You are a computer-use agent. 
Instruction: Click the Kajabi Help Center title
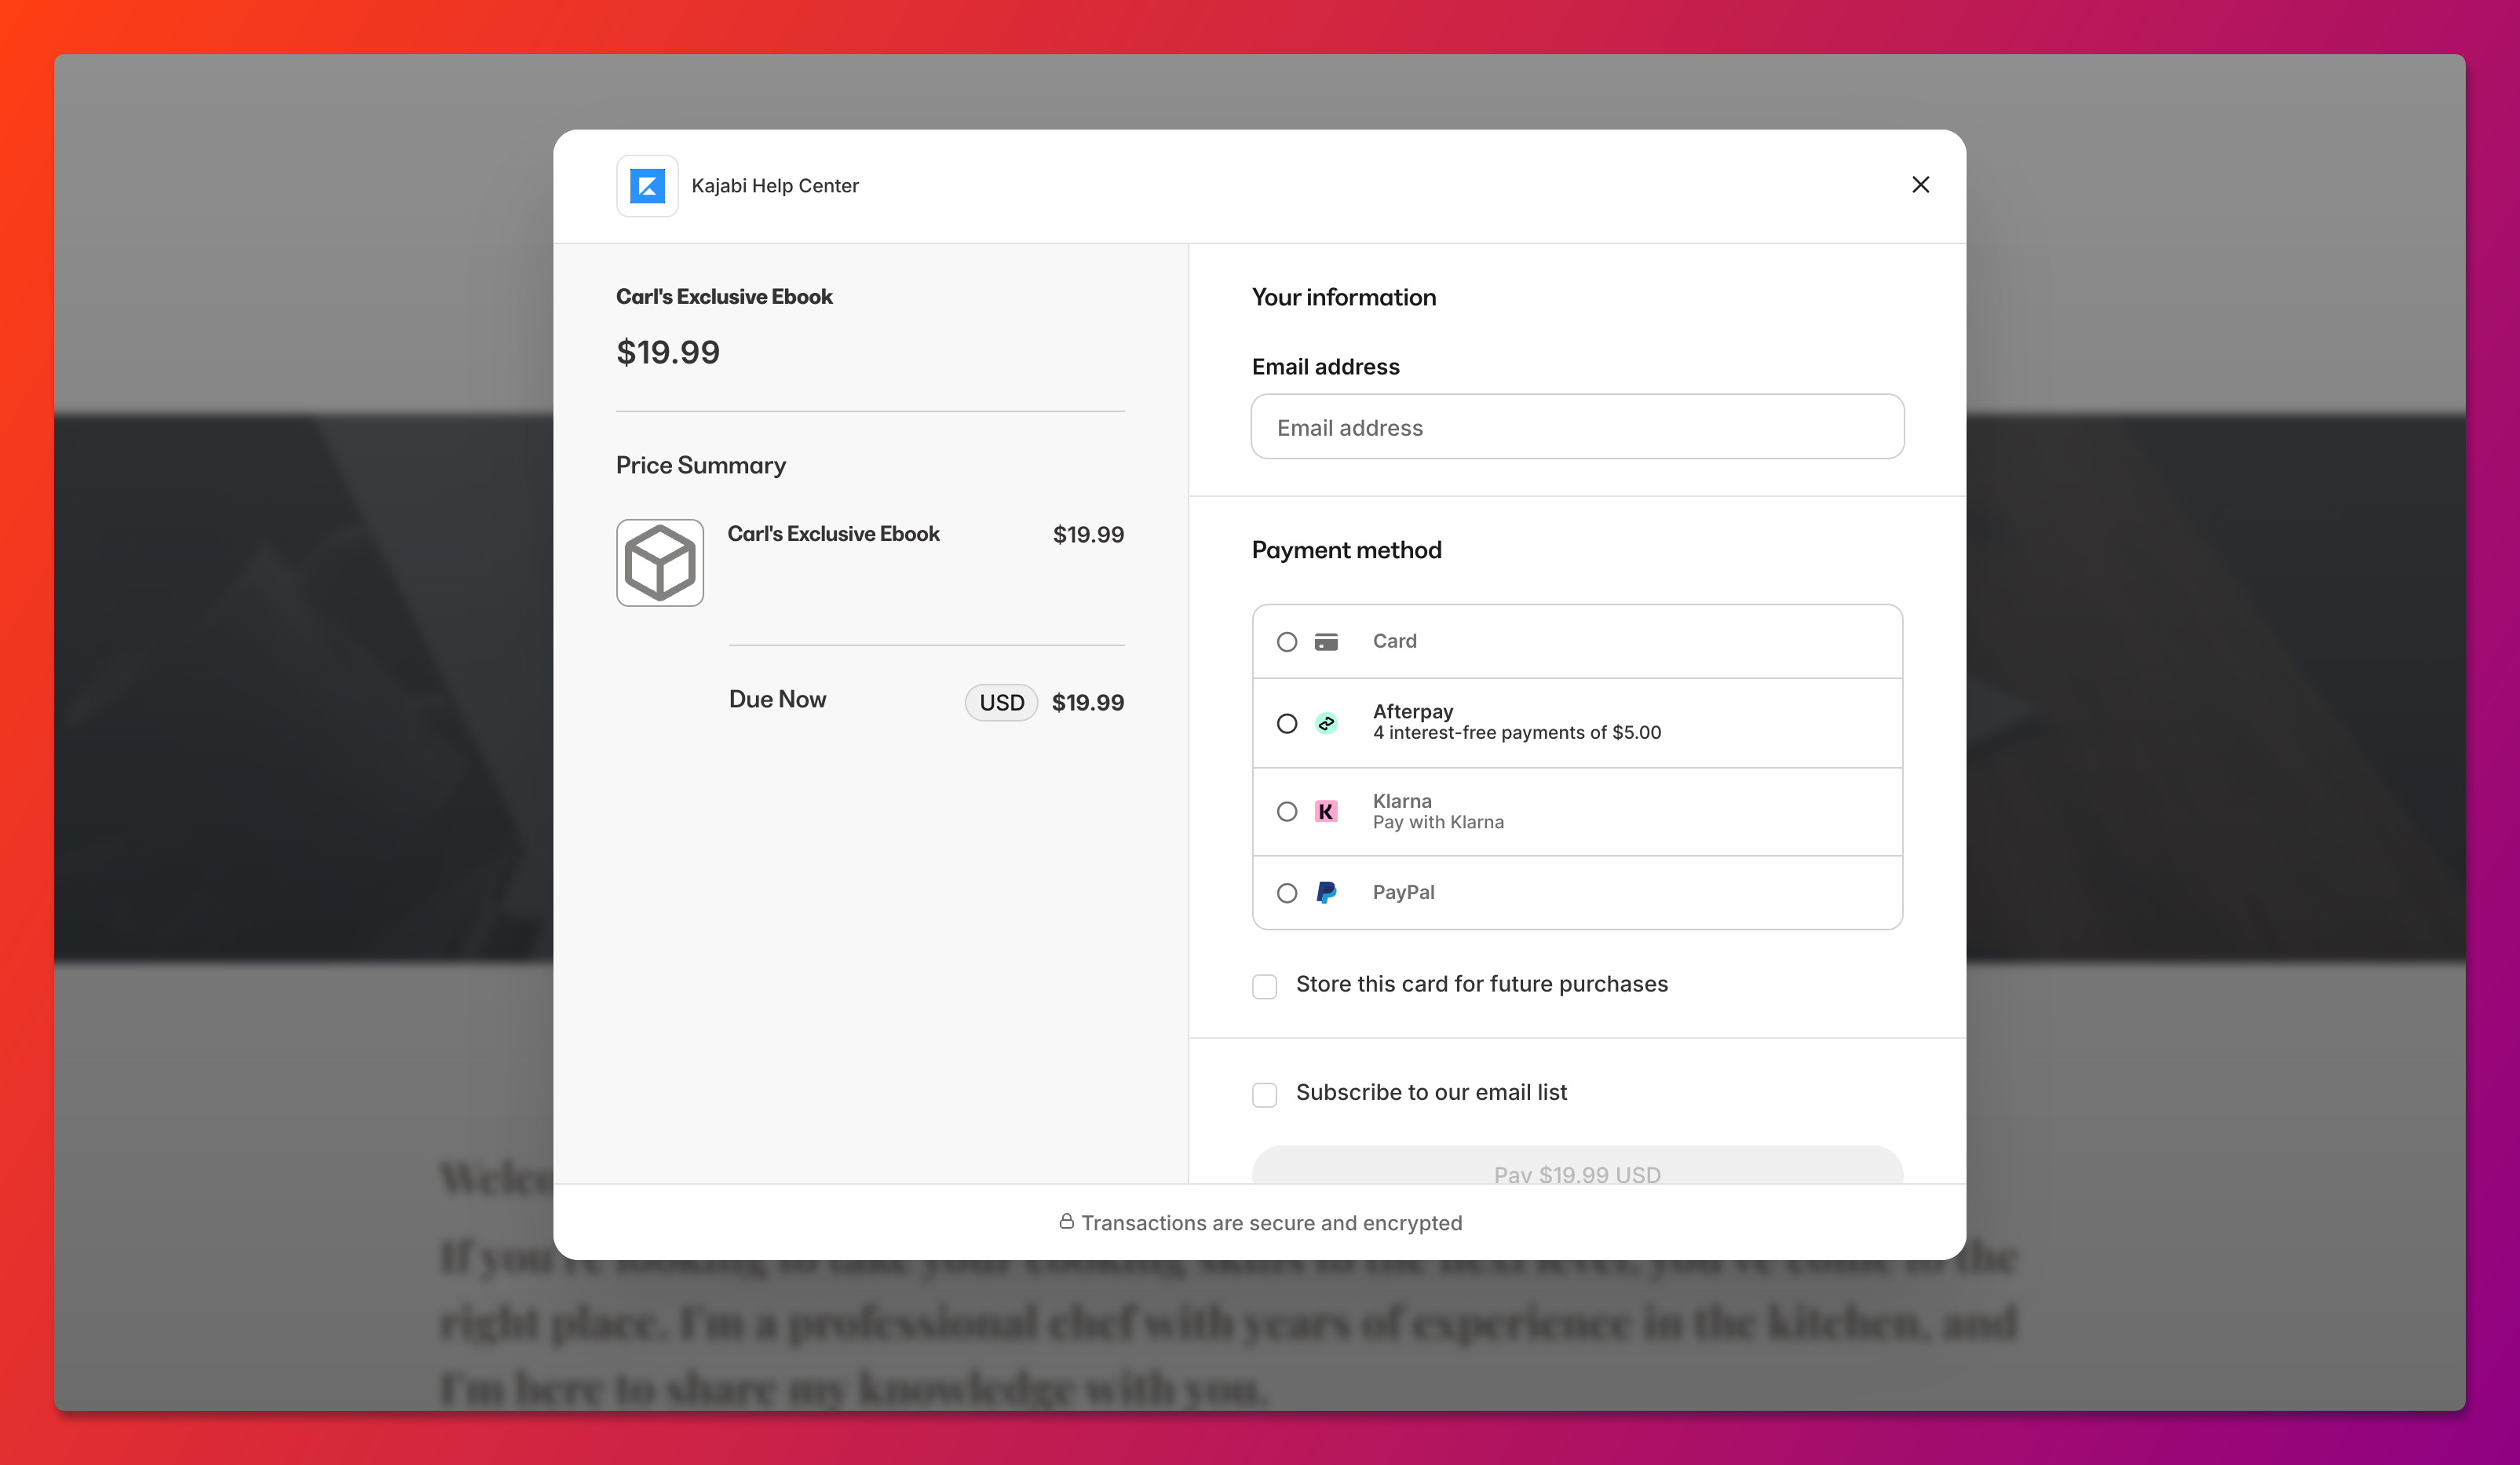(x=775, y=186)
